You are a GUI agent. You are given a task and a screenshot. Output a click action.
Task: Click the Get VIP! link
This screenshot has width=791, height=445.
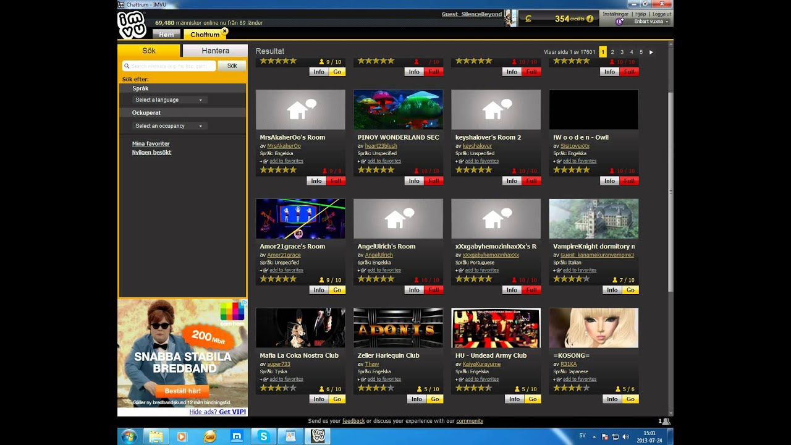232,412
